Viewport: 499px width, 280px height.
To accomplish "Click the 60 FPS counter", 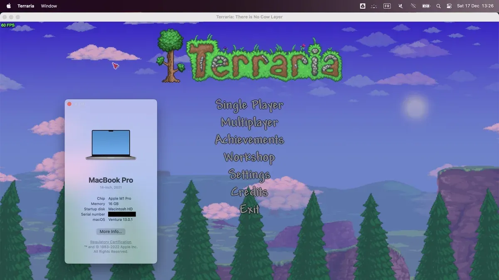I will [x=8, y=25].
